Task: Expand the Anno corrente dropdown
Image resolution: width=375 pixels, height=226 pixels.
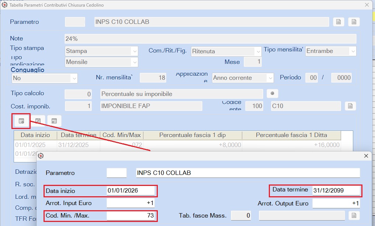Action: [270, 78]
